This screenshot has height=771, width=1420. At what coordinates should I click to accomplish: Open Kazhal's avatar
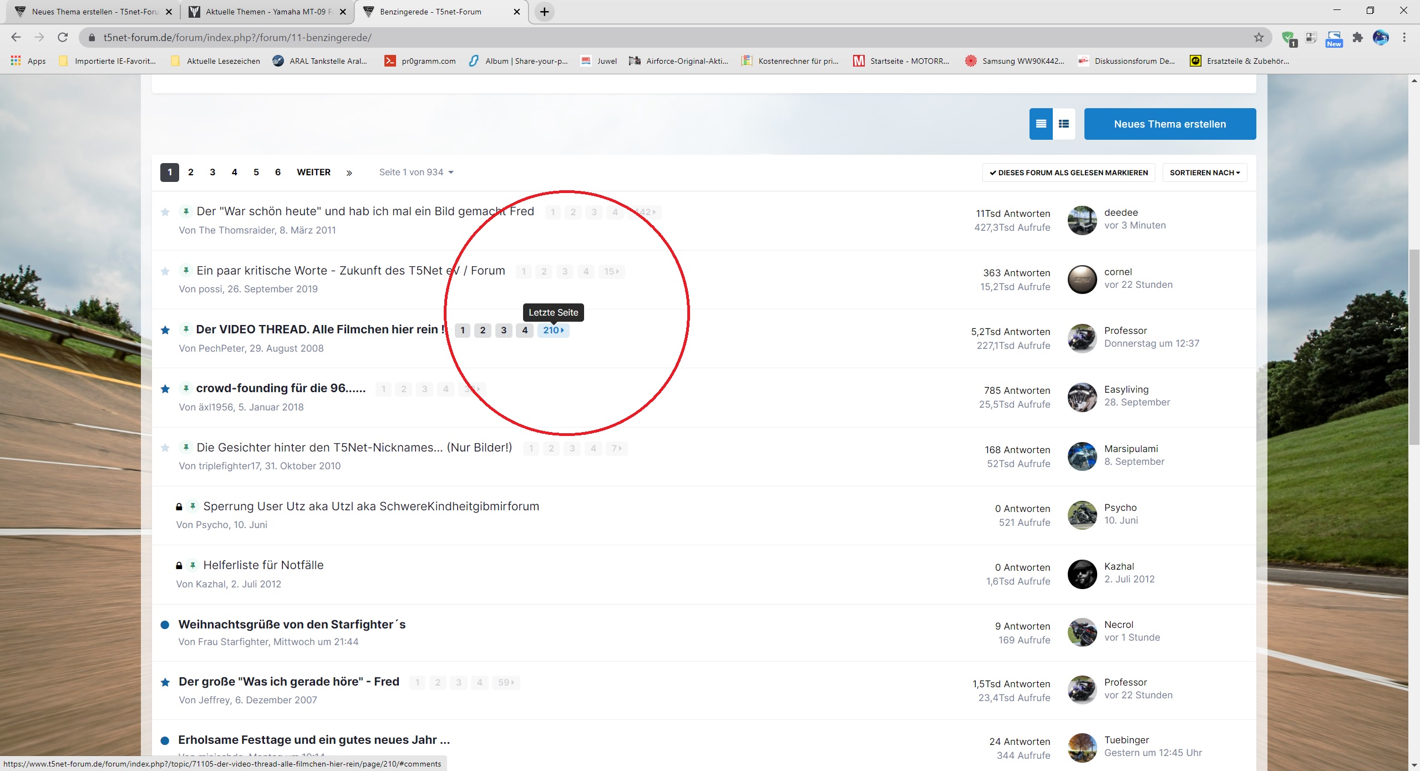[1082, 574]
